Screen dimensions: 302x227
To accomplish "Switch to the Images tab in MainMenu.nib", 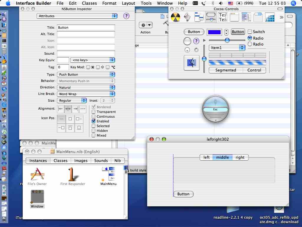I will (x=81, y=160).
